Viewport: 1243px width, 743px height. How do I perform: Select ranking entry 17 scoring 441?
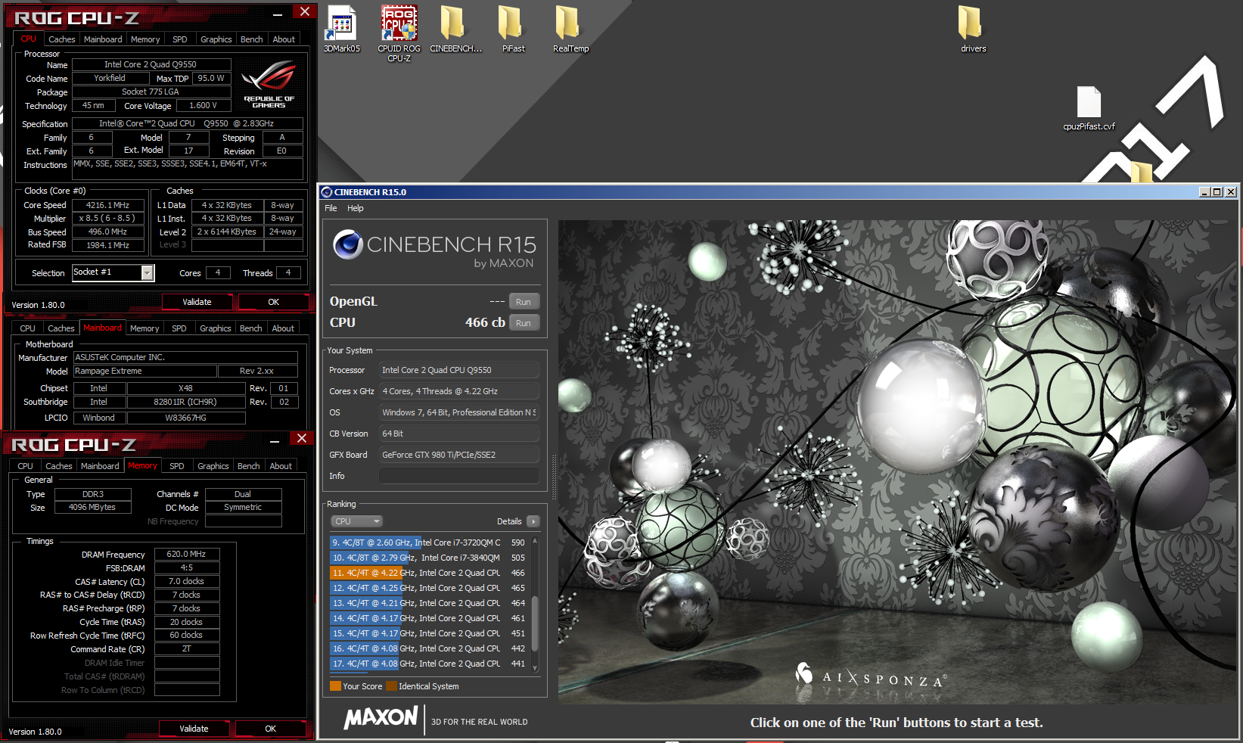pyautogui.click(x=427, y=664)
